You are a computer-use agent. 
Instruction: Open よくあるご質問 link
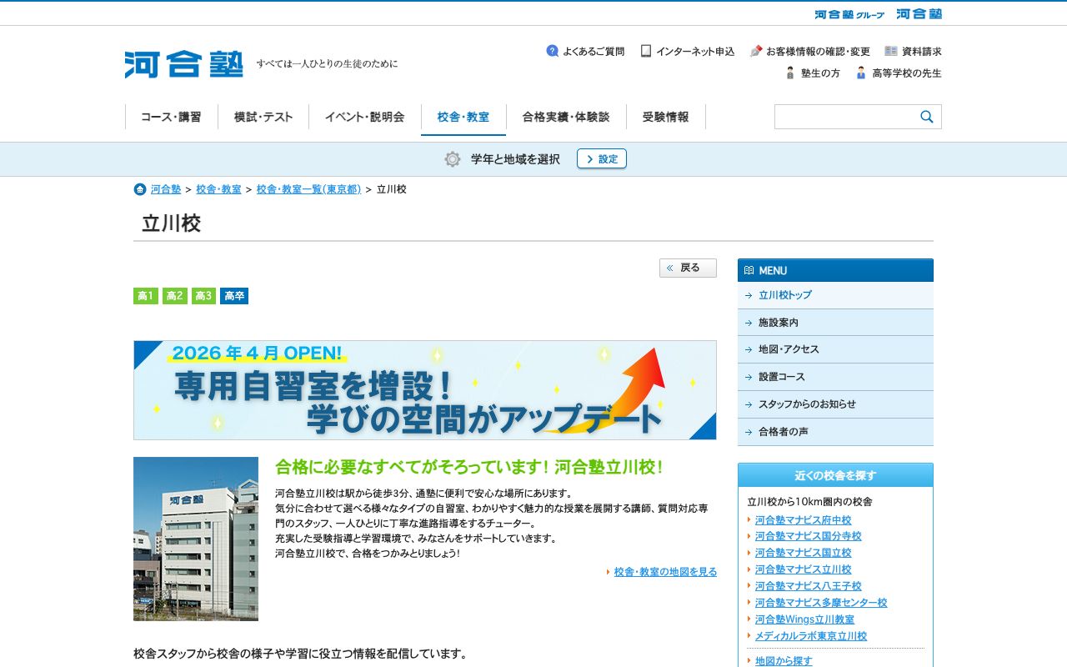point(594,52)
